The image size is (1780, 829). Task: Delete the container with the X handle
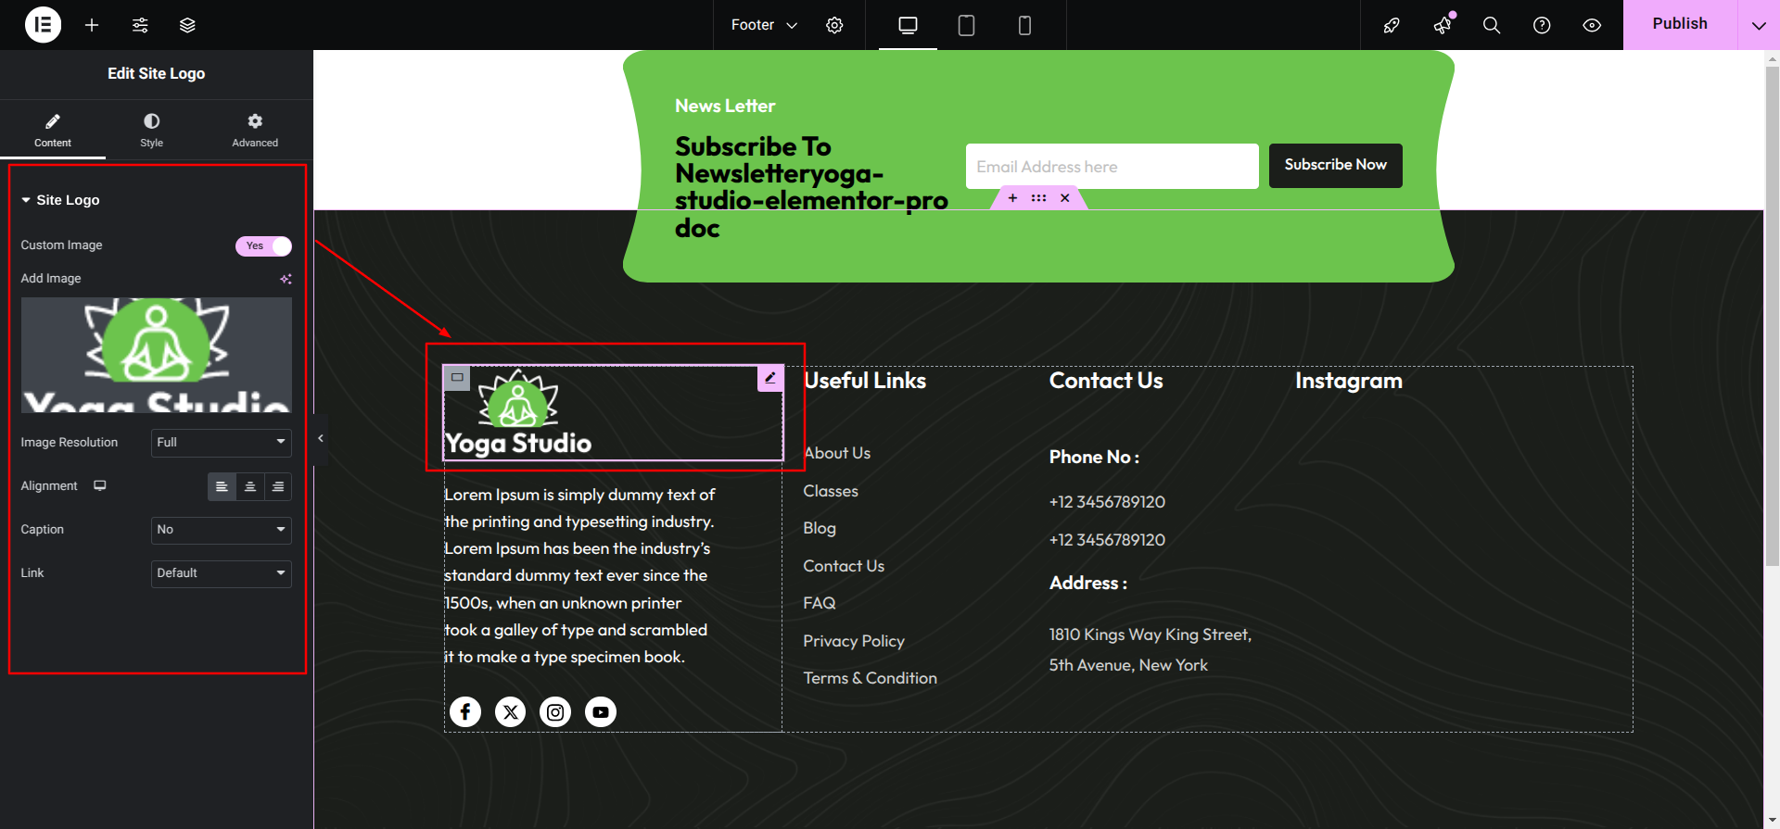(1065, 198)
